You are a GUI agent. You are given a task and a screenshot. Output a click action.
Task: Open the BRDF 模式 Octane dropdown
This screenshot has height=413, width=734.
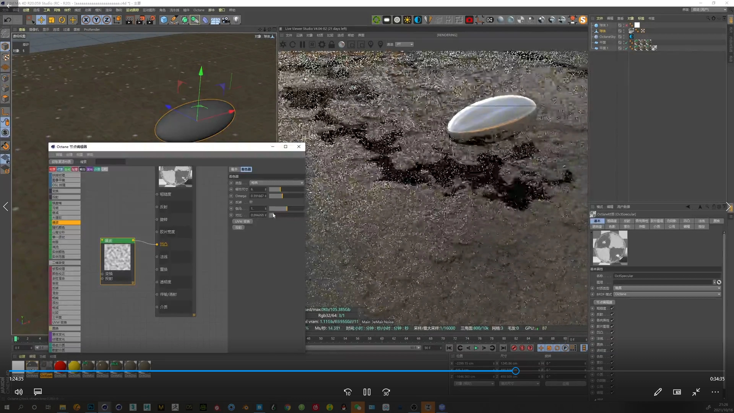(x=667, y=294)
